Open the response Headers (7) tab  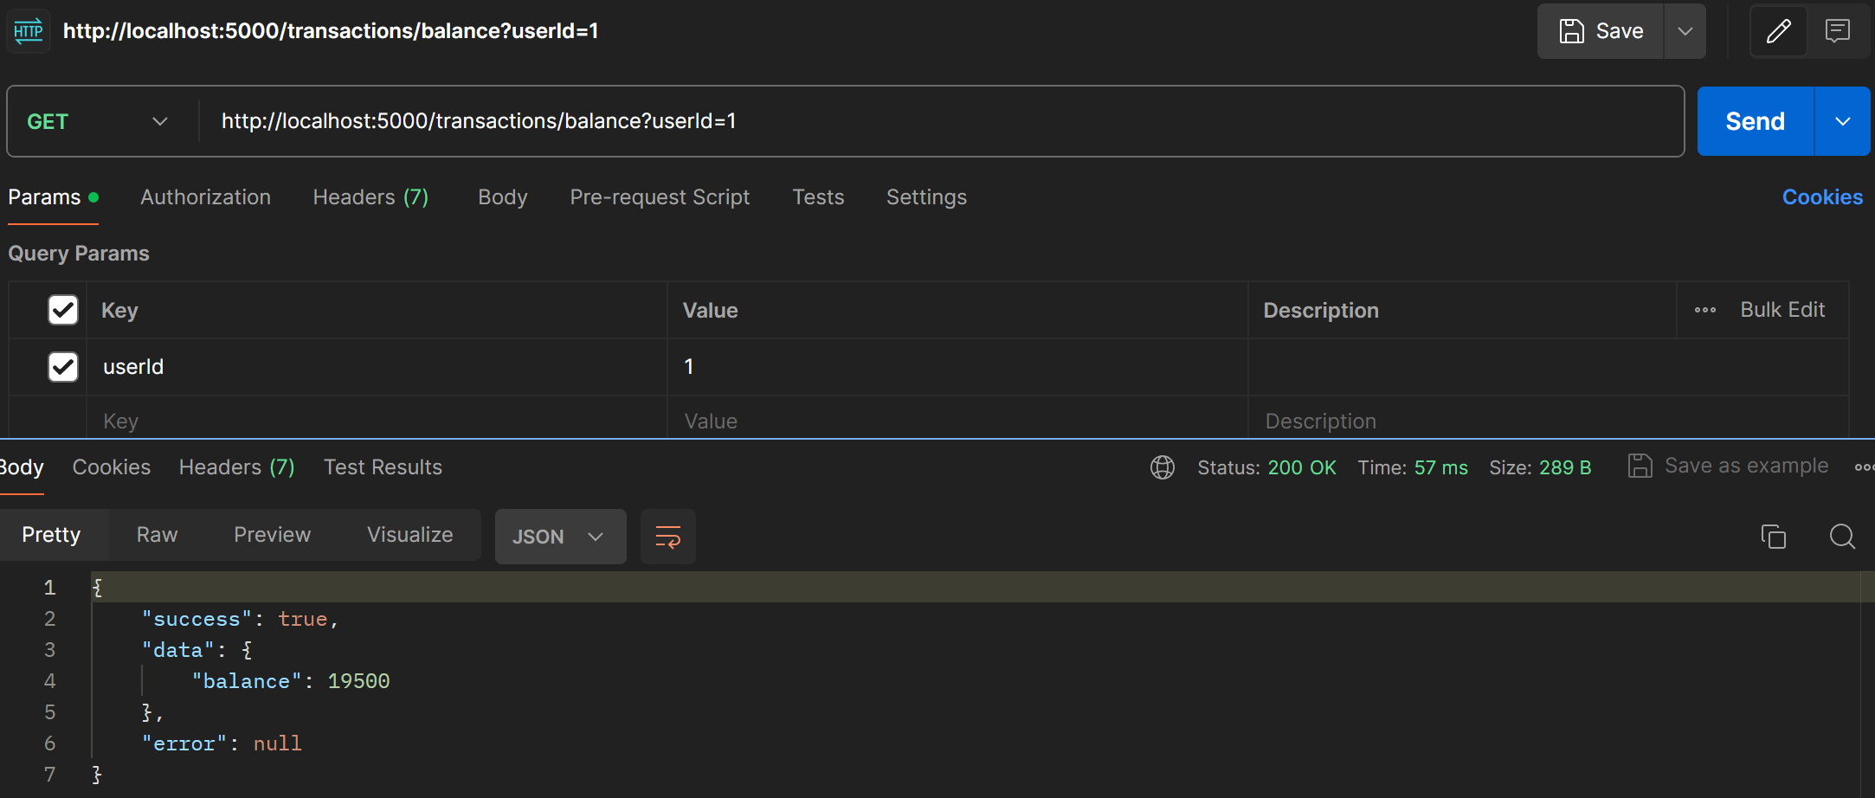(x=236, y=467)
